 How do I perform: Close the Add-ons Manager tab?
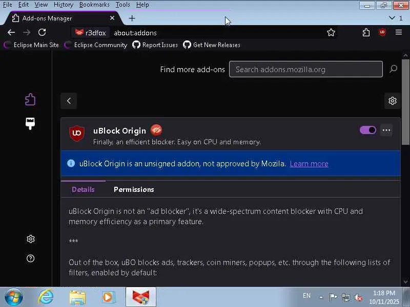pos(112,18)
